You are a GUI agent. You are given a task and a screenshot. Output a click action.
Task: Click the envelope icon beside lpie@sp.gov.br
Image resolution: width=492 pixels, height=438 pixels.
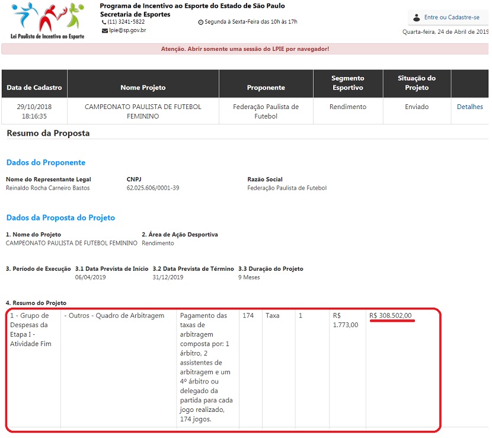[104, 31]
